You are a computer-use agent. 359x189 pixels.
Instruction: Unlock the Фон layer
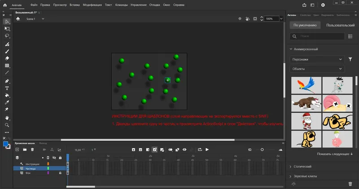click(x=60, y=173)
